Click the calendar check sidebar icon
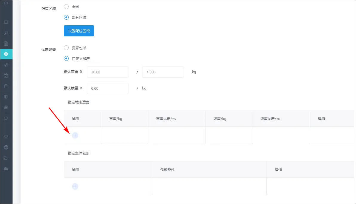Screen dimensions: 356x204 tap(6, 75)
